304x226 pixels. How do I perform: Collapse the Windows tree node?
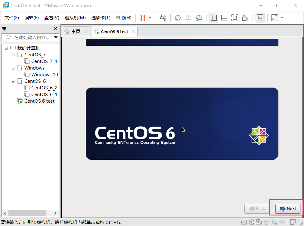click(x=13, y=68)
